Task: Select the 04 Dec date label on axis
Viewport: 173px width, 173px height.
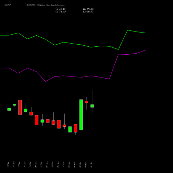Action: click(x=91, y=164)
